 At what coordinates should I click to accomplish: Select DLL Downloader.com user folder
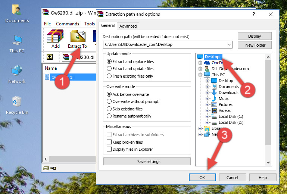coord(230,69)
